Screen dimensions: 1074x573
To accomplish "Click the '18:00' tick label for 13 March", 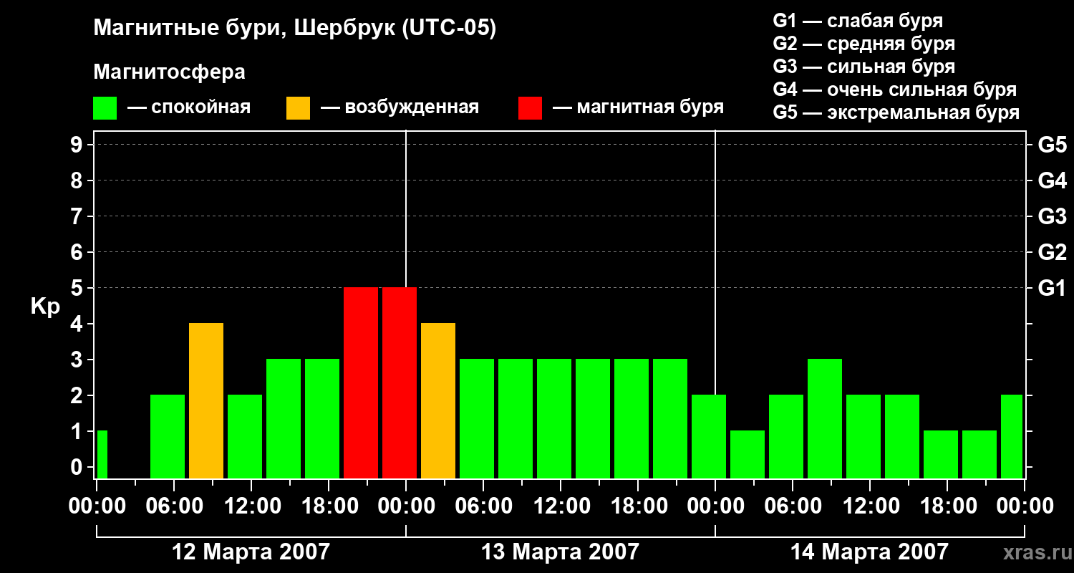I will click(x=638, y=506).
